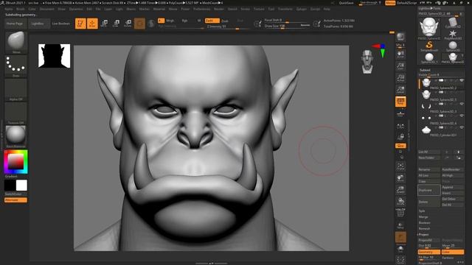472x265 pixels.
Task: Click the Zoom3D icon in right shelf
Action: [400, 190]
